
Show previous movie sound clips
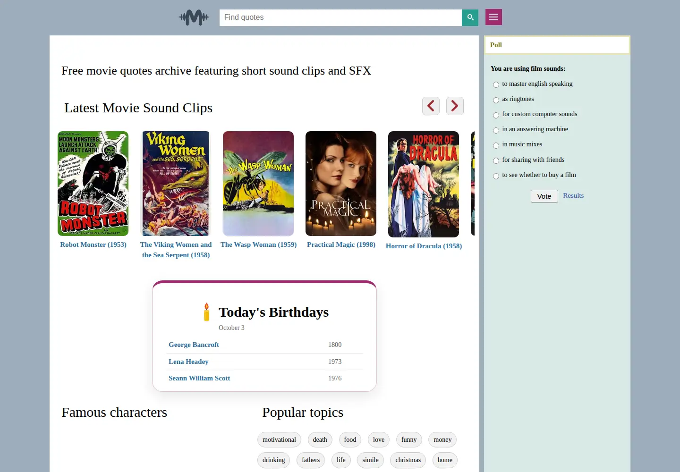click(431, 106)
